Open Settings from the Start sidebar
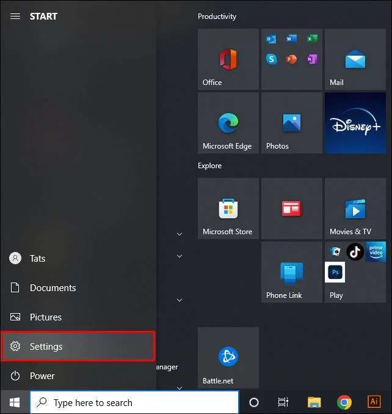 78,346
